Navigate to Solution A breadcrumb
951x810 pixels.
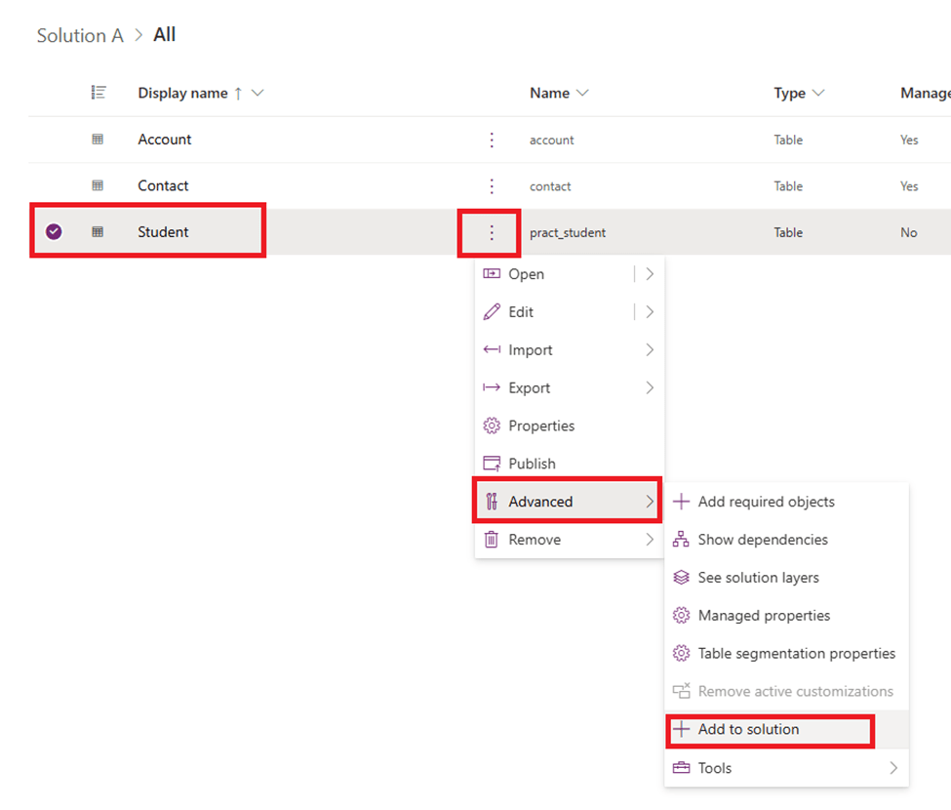(80, 35)
